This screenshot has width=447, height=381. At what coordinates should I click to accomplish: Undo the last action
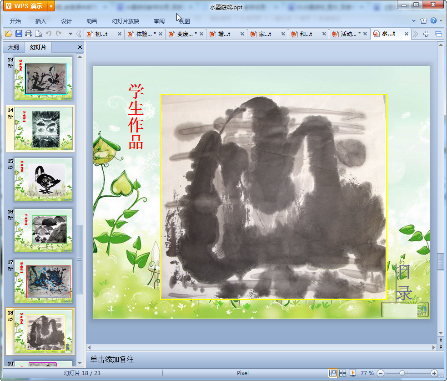49,34
